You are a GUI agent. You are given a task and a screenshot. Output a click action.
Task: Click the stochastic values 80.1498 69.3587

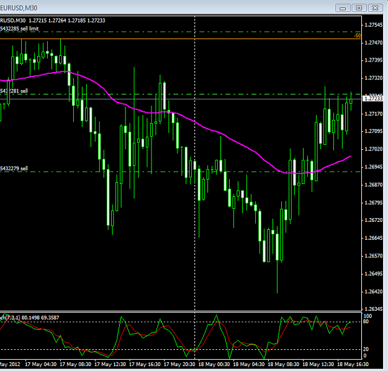[x=40, y=318]
